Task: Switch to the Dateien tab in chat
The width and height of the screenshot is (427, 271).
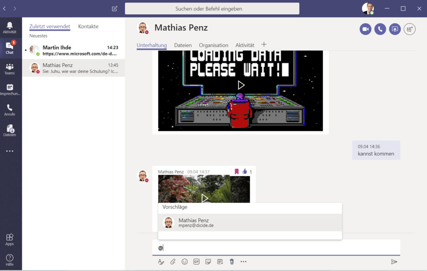Action: click(x=183, y=45)
